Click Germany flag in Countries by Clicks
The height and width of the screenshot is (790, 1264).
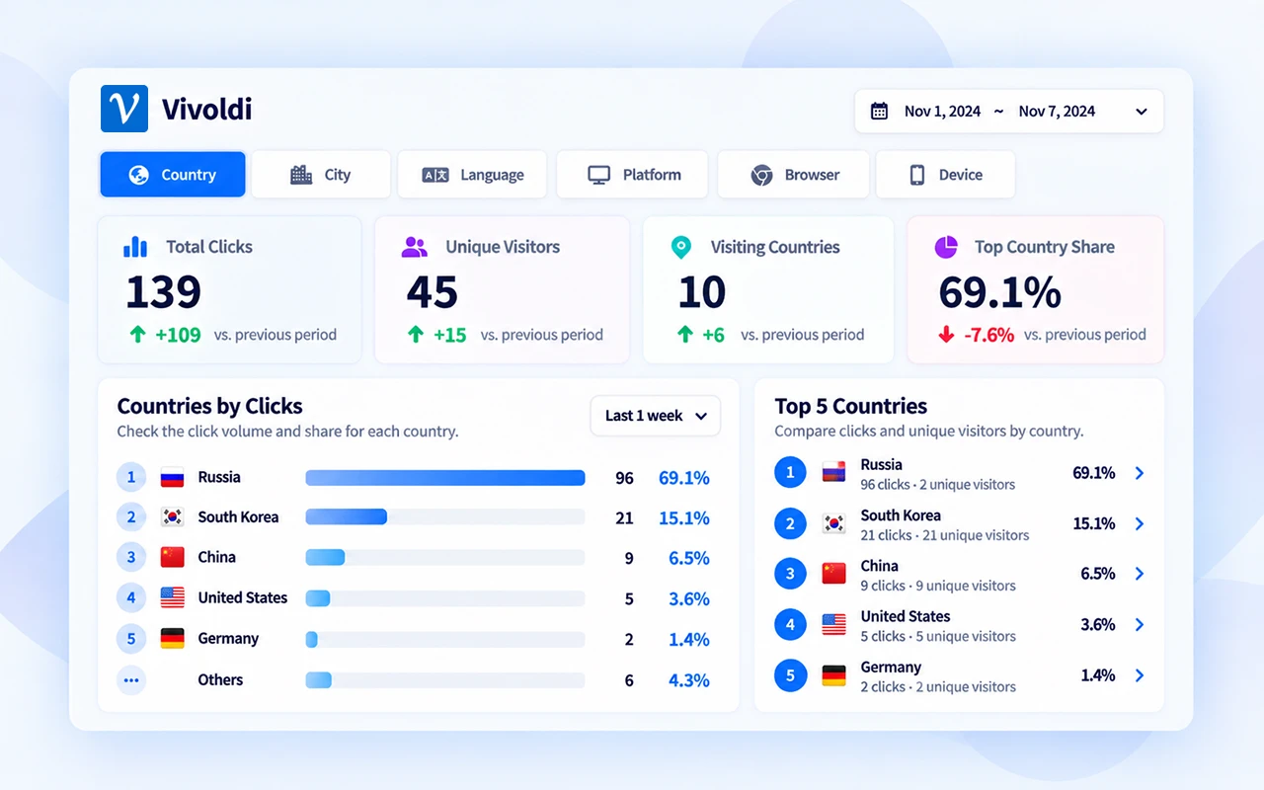(x=173, y=638)
